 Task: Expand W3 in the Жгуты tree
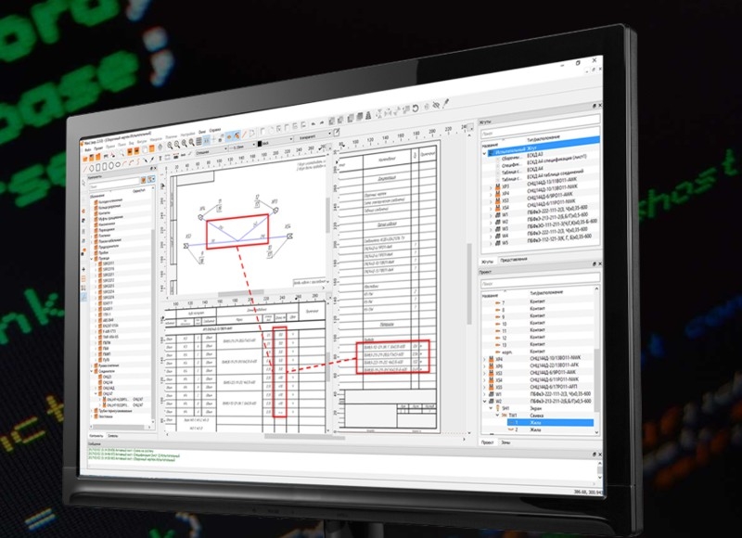coord(491,230)
